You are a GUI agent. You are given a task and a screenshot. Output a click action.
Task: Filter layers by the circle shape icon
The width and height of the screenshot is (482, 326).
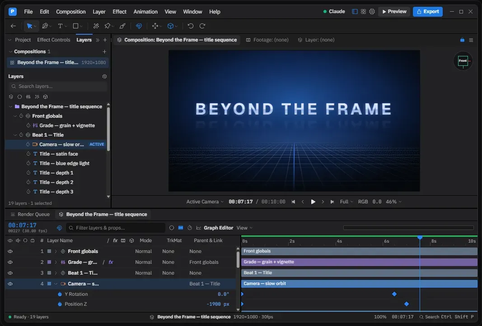point(20,96)
